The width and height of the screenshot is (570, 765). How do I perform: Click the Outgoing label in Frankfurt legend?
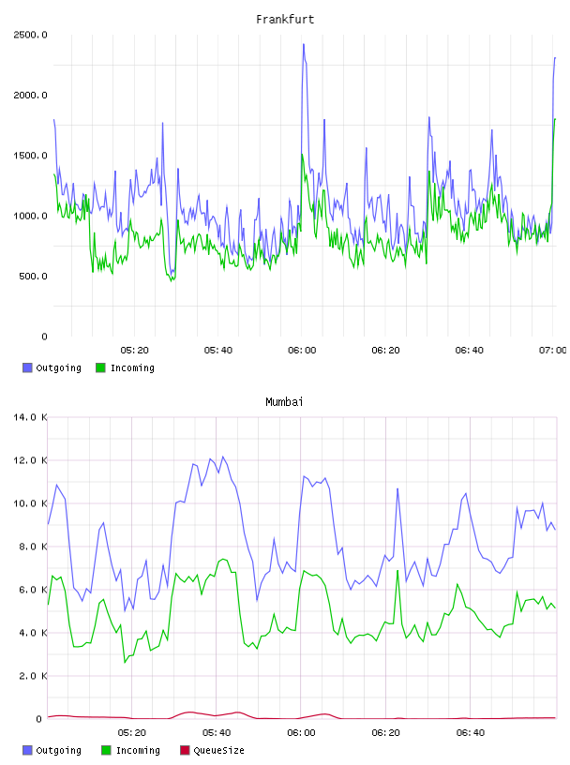(x=58, y=368)
